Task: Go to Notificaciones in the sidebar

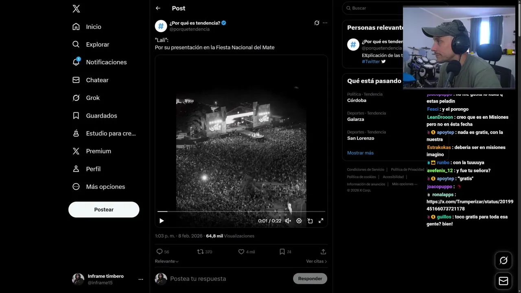Action: pos(106,62)
